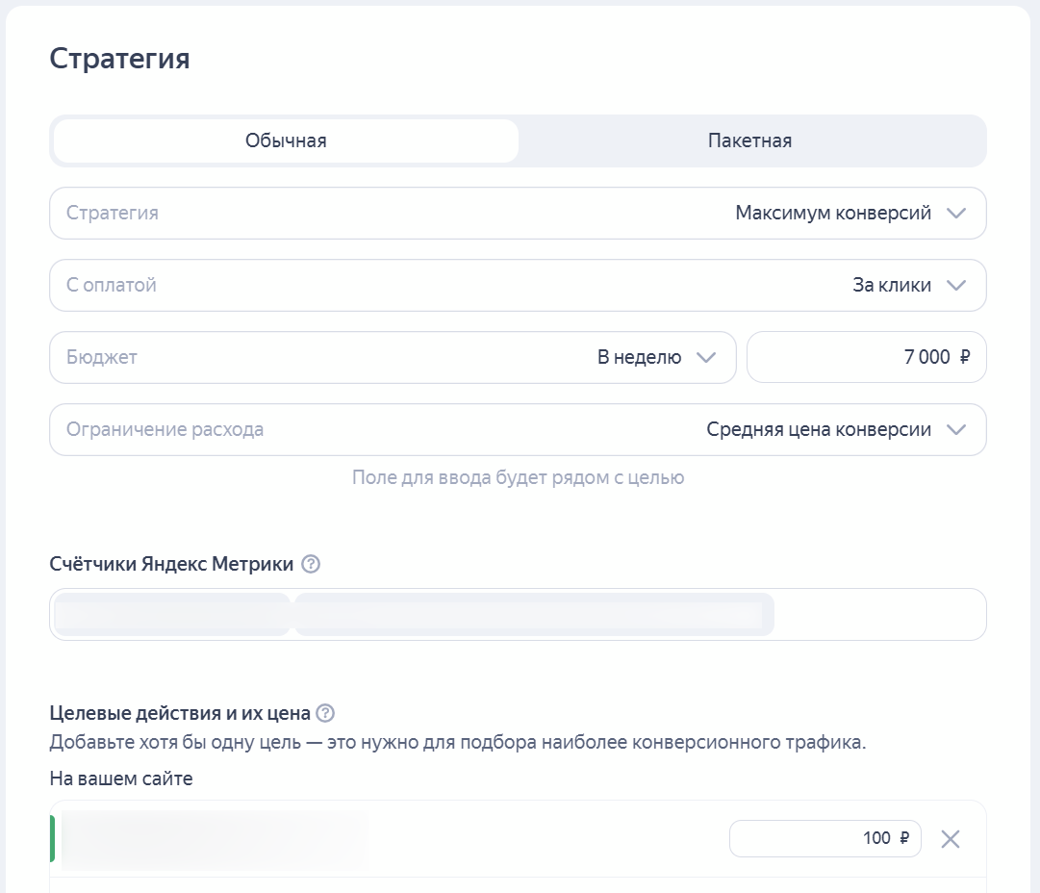Click chevron beside Средняя цена конверсии
This screenshot has width=1040, height=893.
pyautogui.click(x=955, y=430)
